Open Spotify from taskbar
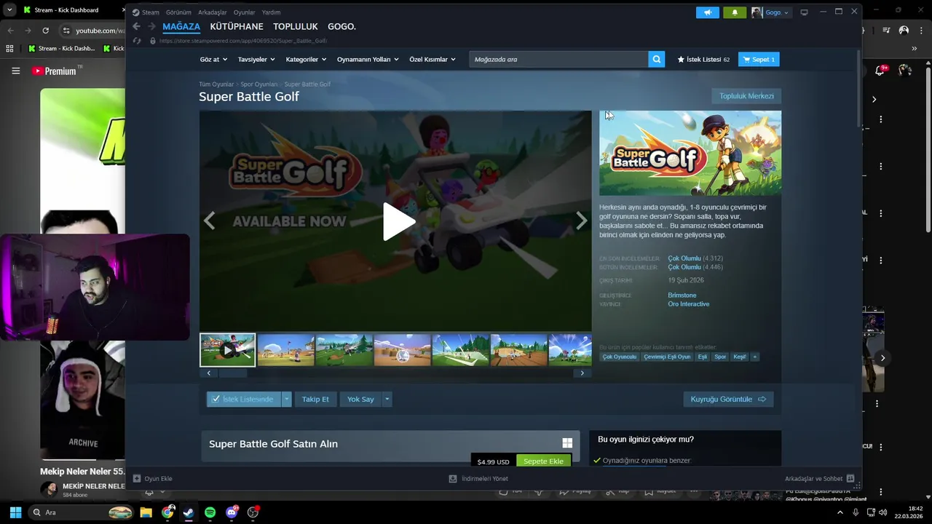 coord(210,512)
